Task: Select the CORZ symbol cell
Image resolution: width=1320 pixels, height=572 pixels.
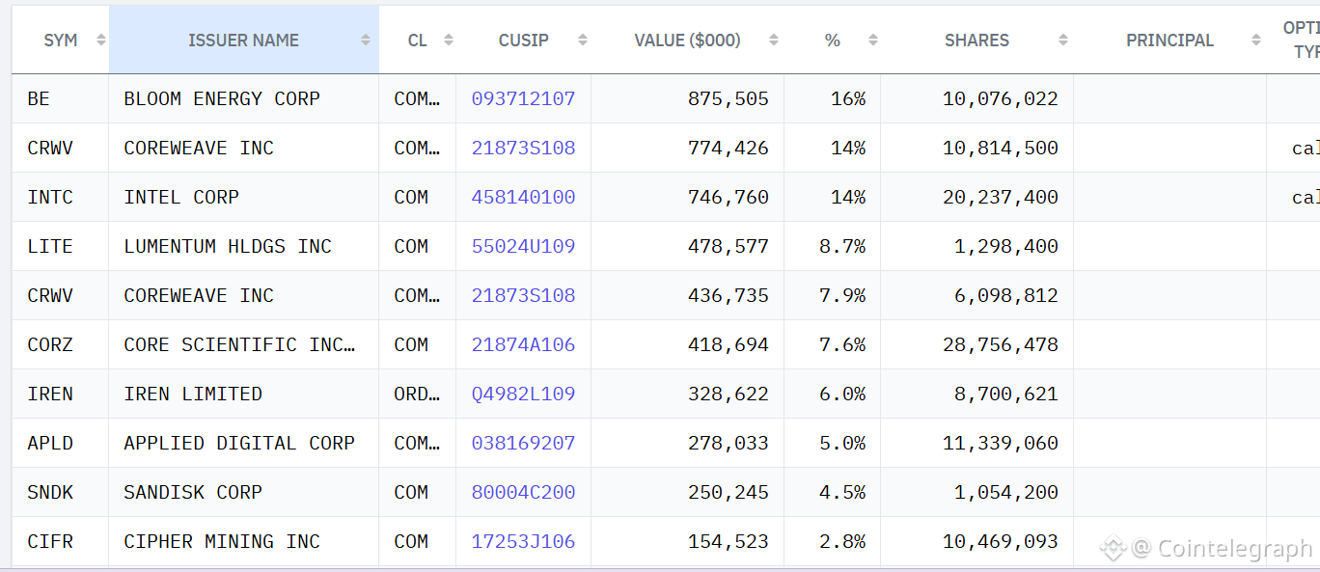Action: [61, 344]
